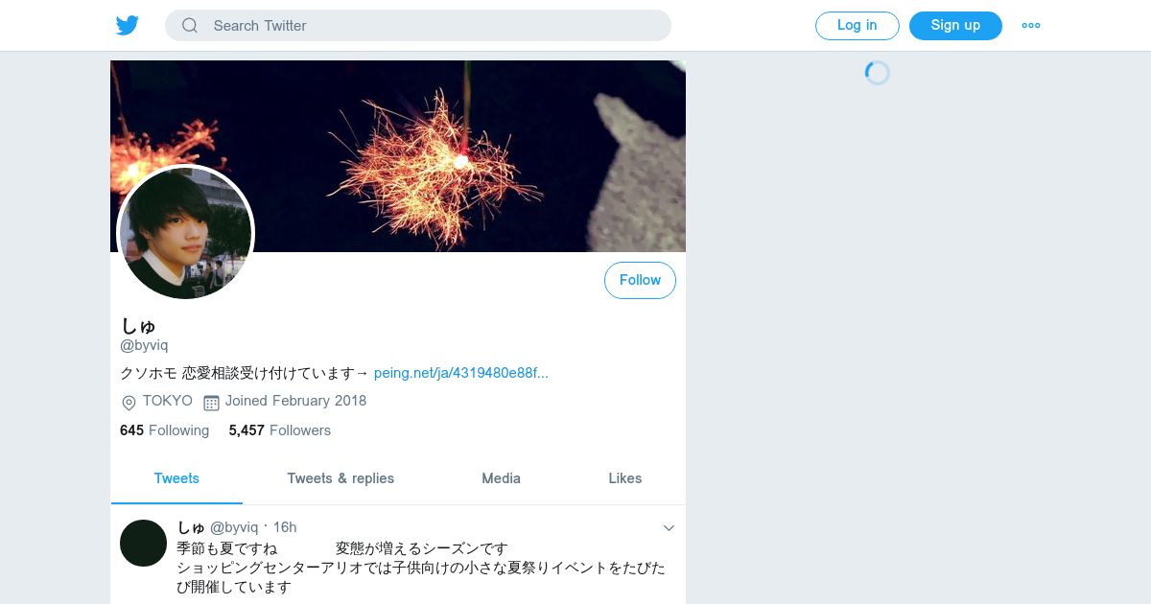
Task: Go to the Likes tab
Action: coord(625,478)
